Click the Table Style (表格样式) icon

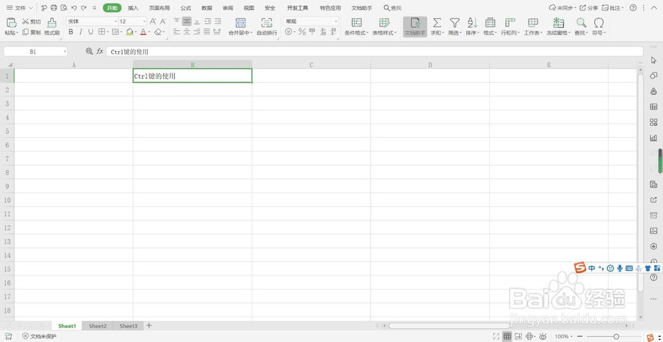tap(385, 23)
